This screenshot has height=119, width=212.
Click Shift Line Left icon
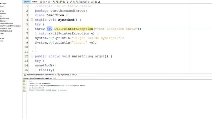(x=81, y=2)
